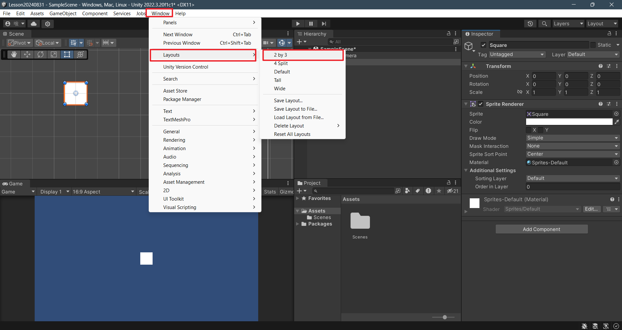Toggle Flip X checkbox
Screen dimensions: 622x330
(529, 130)
